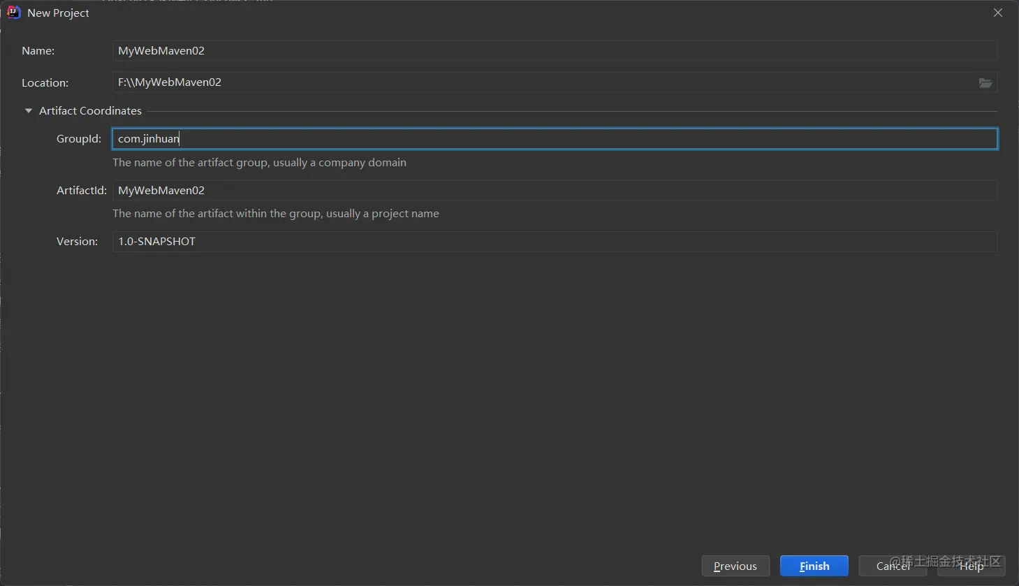Image resolution: width=1019 pixels, height=586 pixels.
Task: Click the hint 'usually a company domain'
Action: click(340, 163)
